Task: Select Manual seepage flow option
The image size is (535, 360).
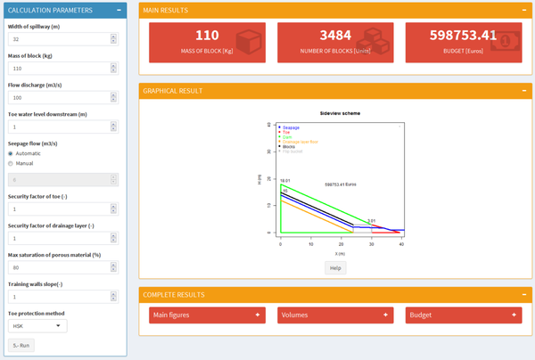Action: tap(11, 163)
